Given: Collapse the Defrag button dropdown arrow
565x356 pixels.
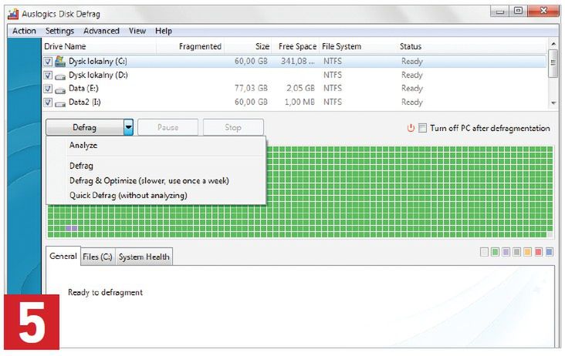Looking at the screenshot, I should pyautogui.click(x=128, y=127).
